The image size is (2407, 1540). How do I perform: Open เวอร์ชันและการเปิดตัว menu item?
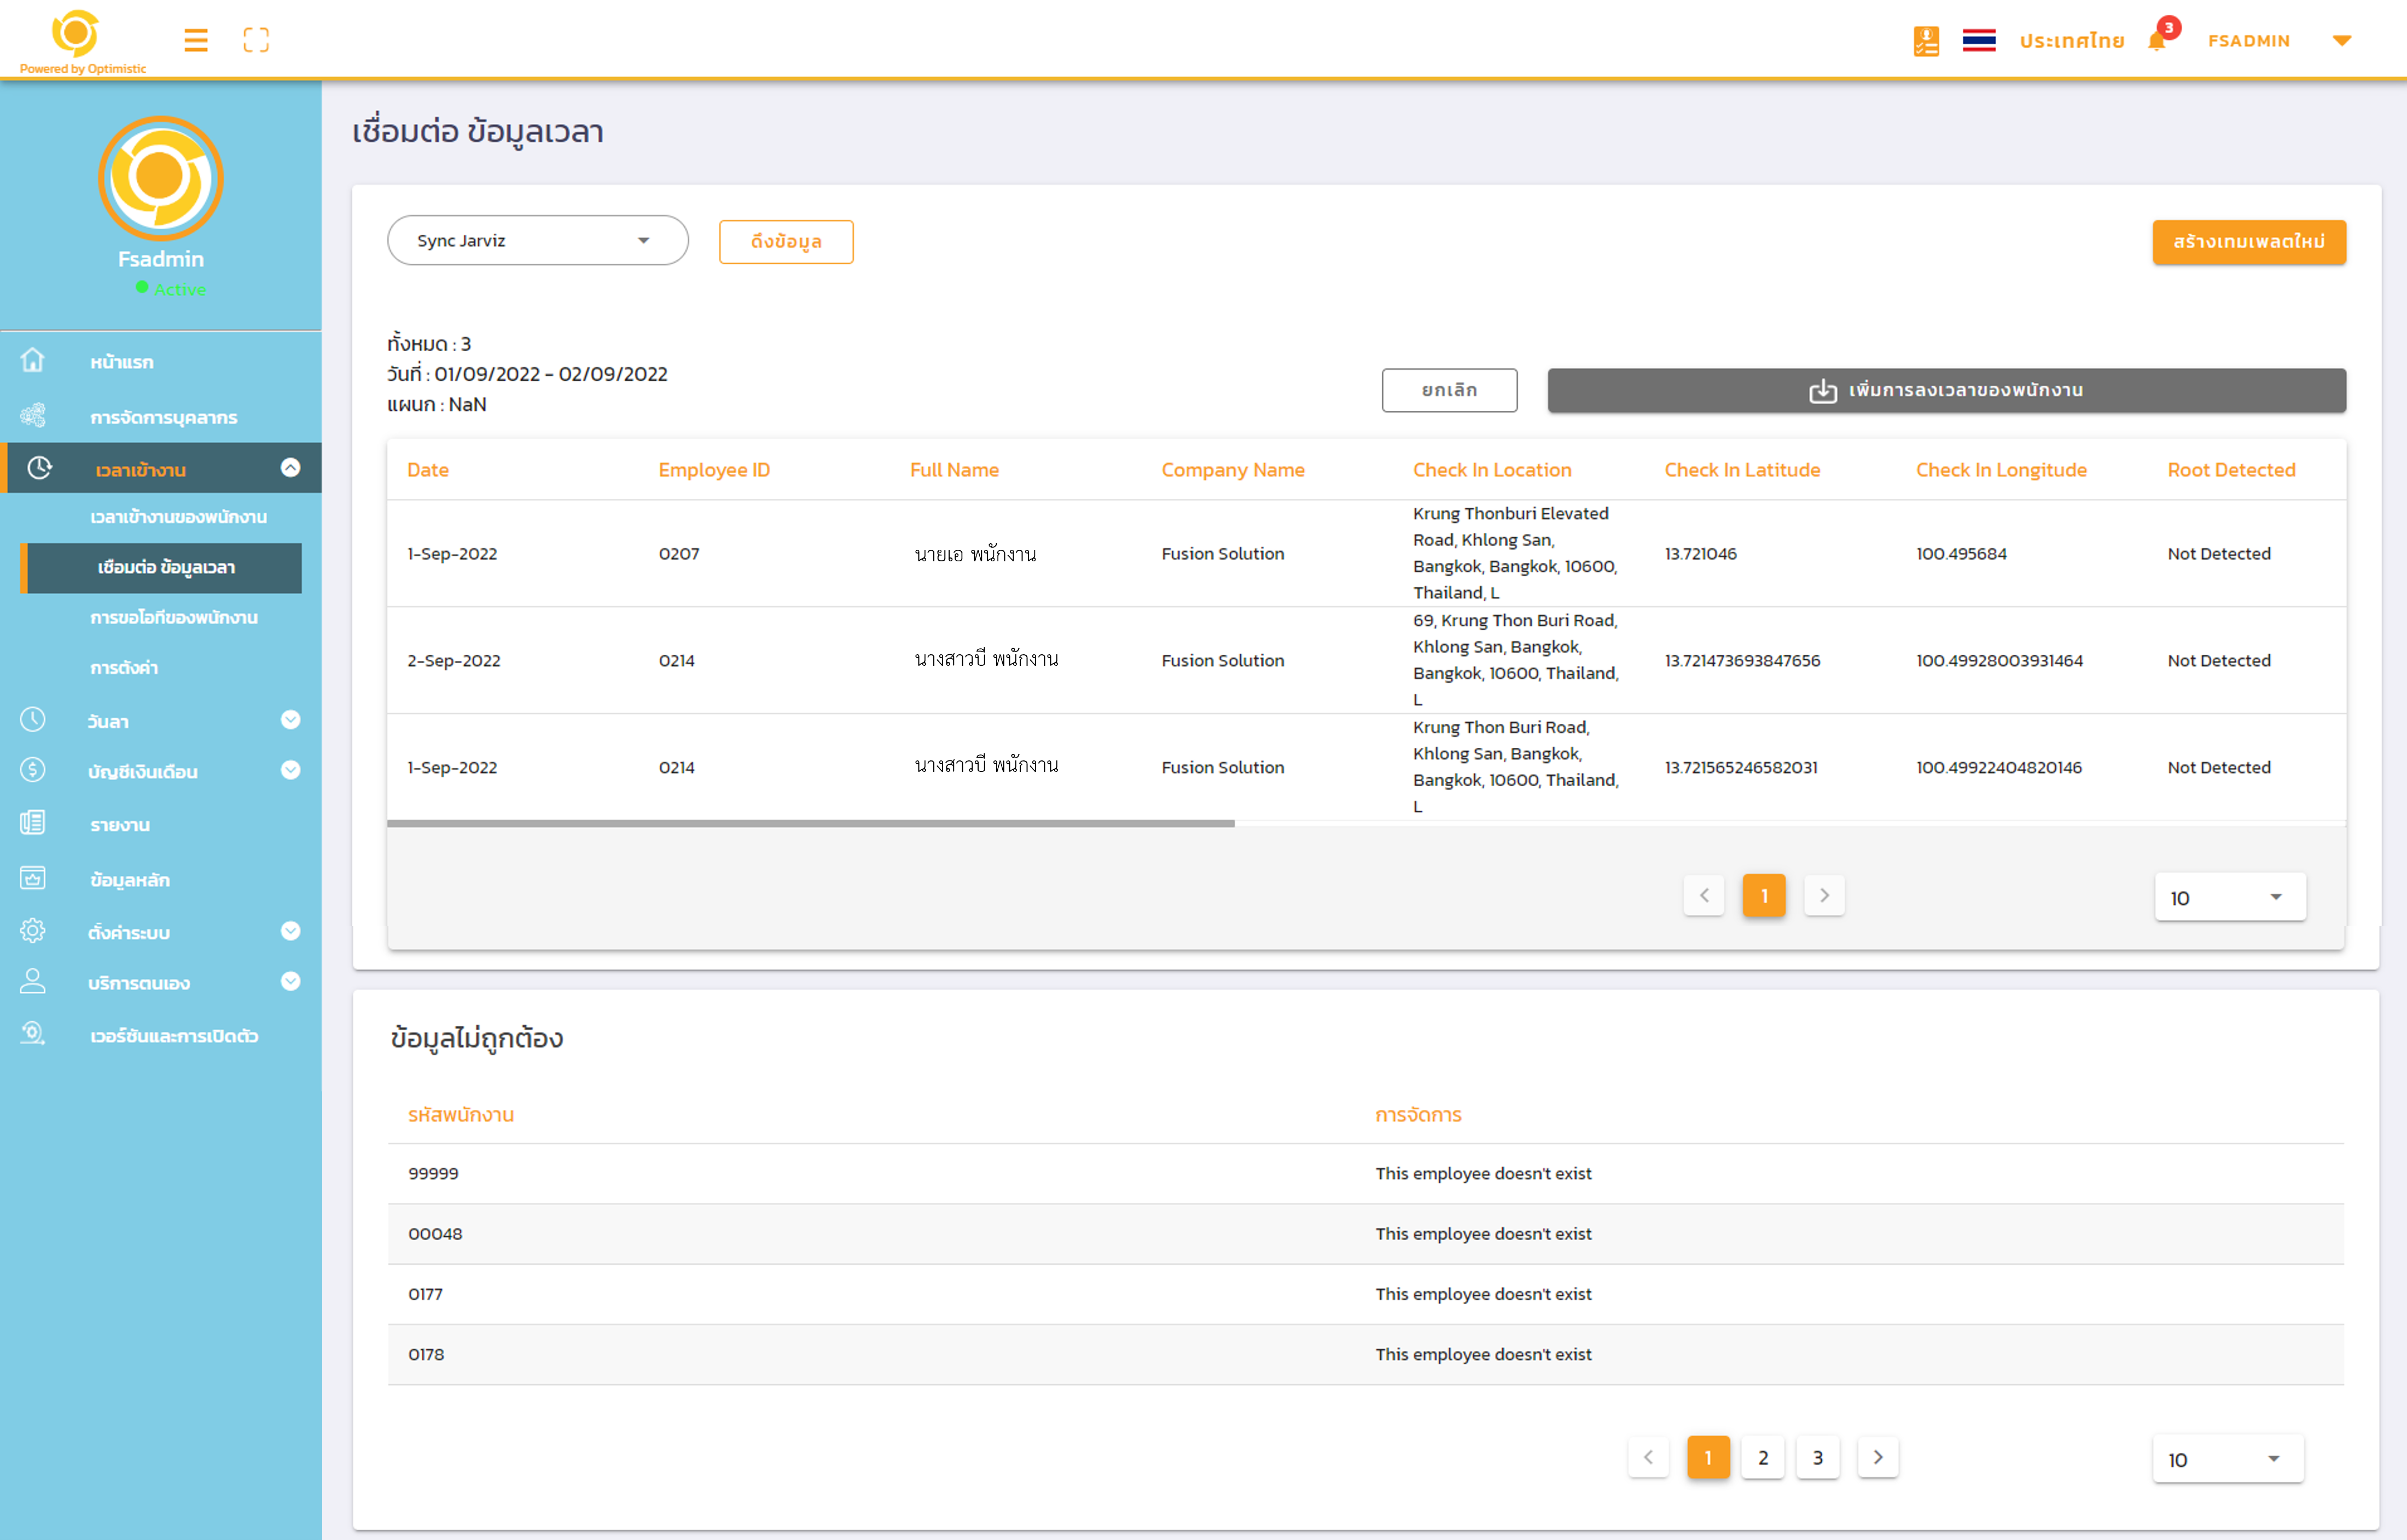(x=174, y=1036)
